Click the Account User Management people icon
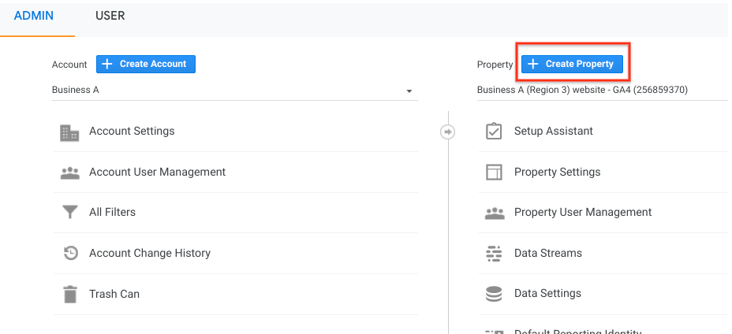Image resolution: width=732 pixels, height=334 pixels. coord(70,173)
